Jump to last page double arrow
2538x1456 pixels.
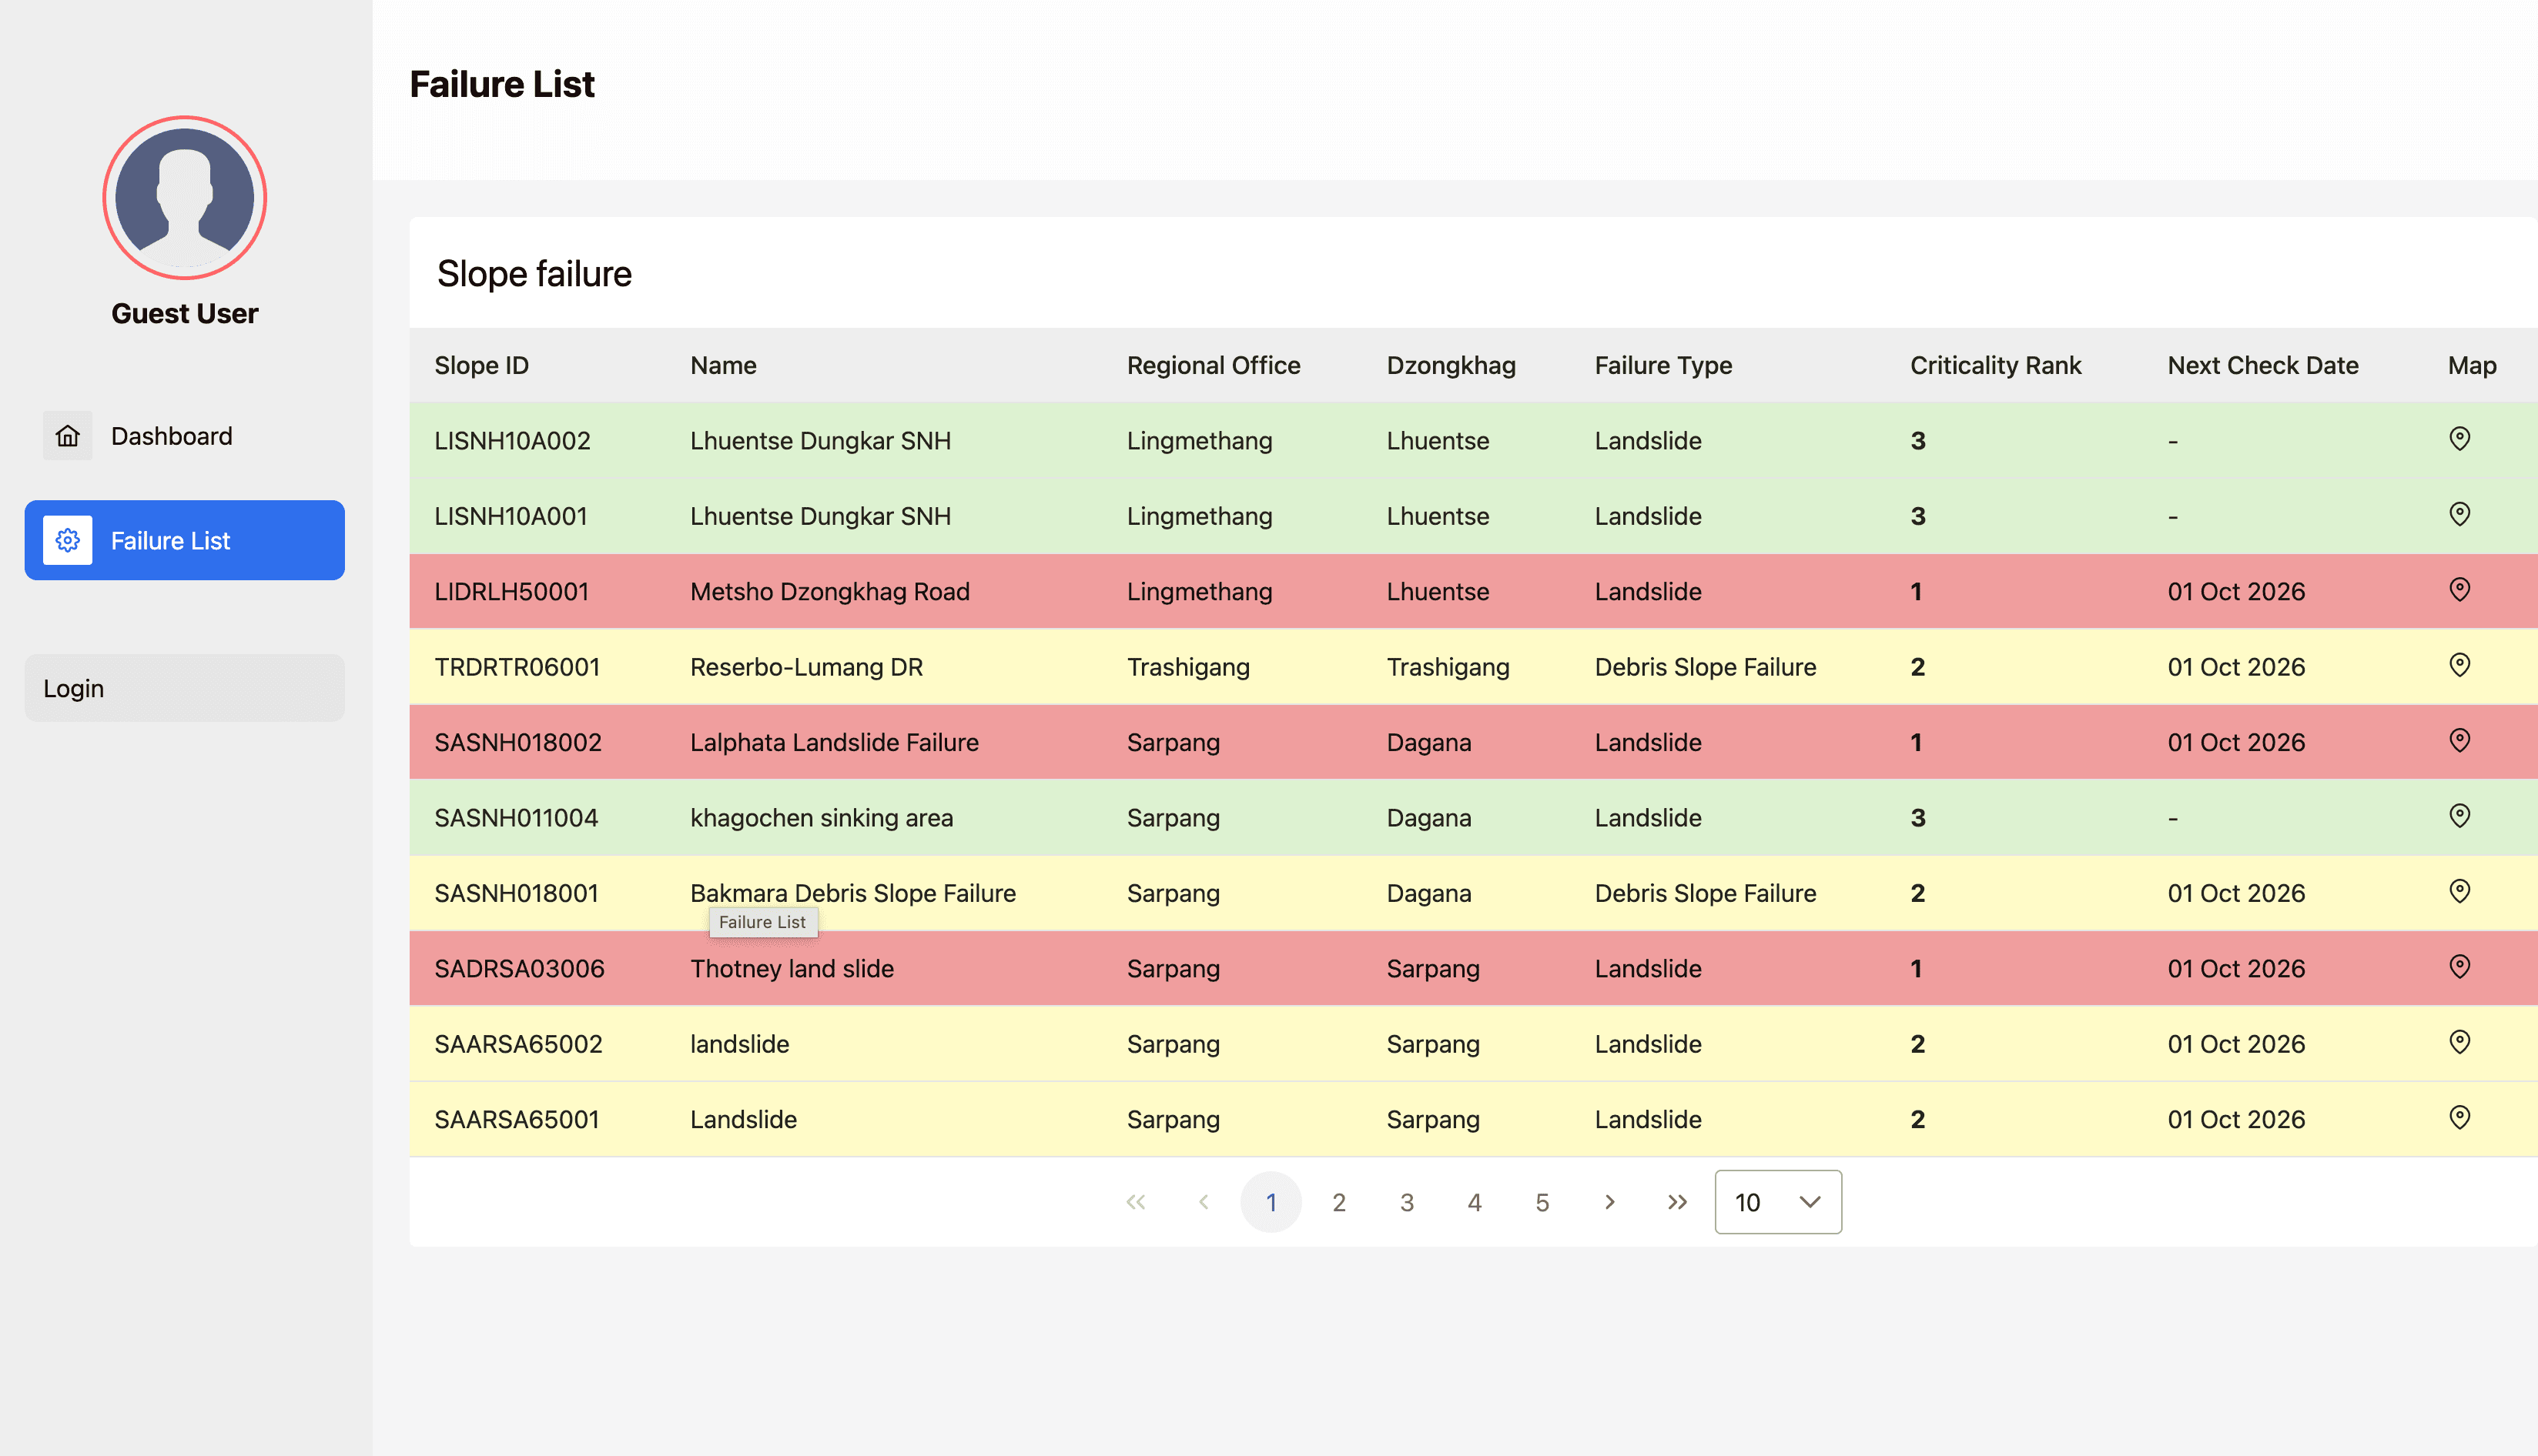click(1676, 1202)
